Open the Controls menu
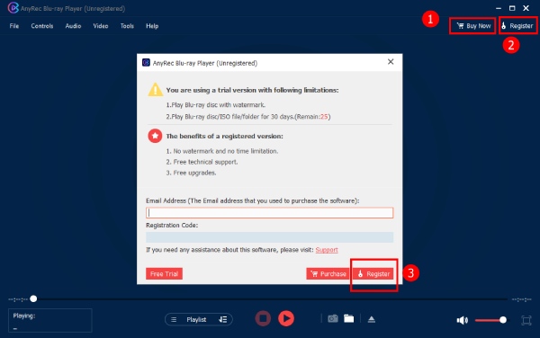 [x=42, y=26]
